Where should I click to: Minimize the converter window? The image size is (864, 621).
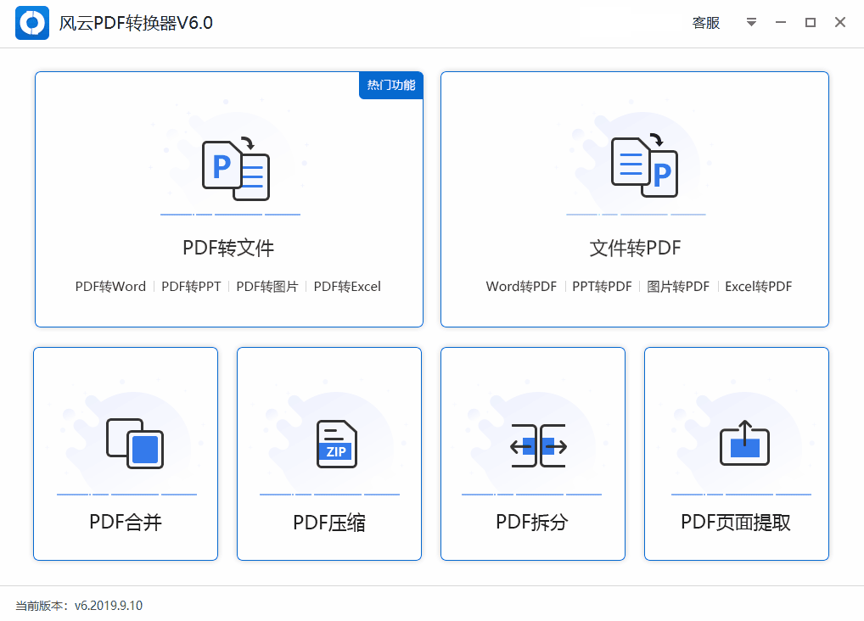pos(781,22)
